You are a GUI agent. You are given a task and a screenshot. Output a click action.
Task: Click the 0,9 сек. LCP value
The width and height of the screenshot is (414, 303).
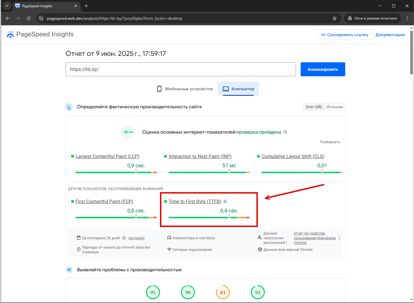pyautogui.click(x=136, y=166)
